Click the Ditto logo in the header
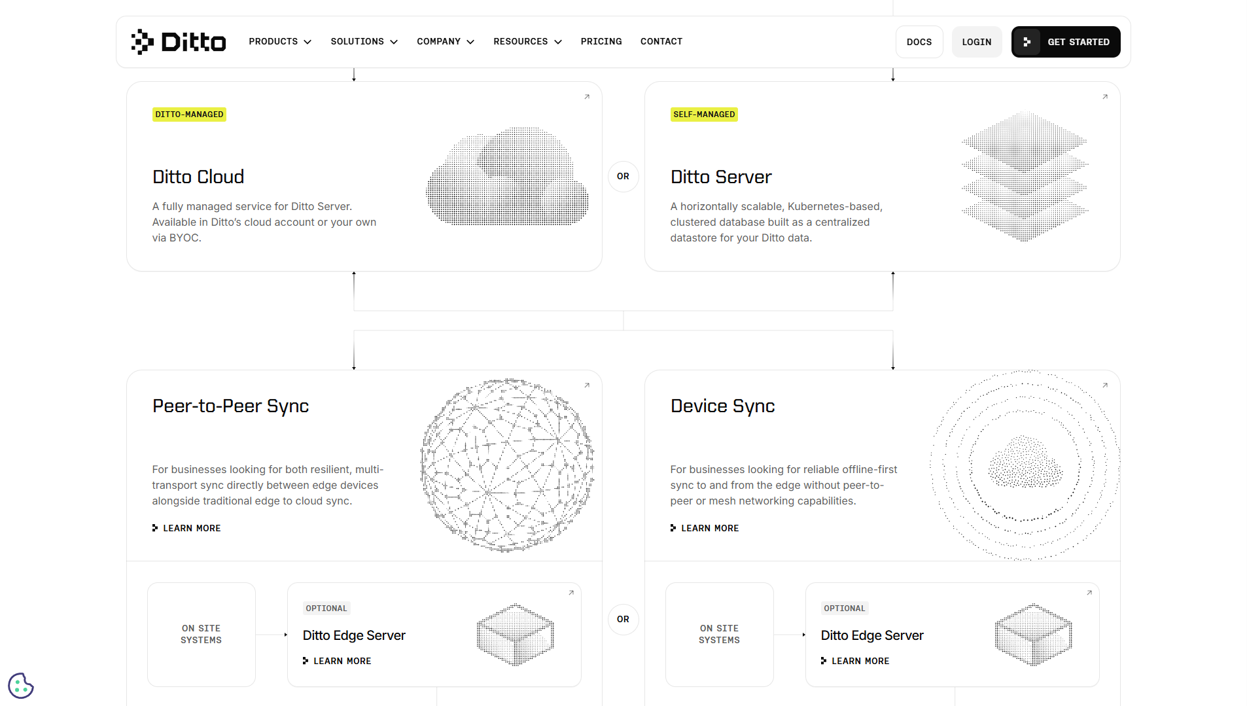 coord(178,42)
